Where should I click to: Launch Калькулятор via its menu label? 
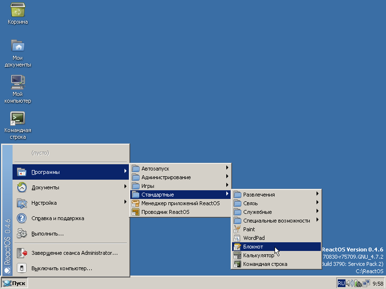(259, 256)
